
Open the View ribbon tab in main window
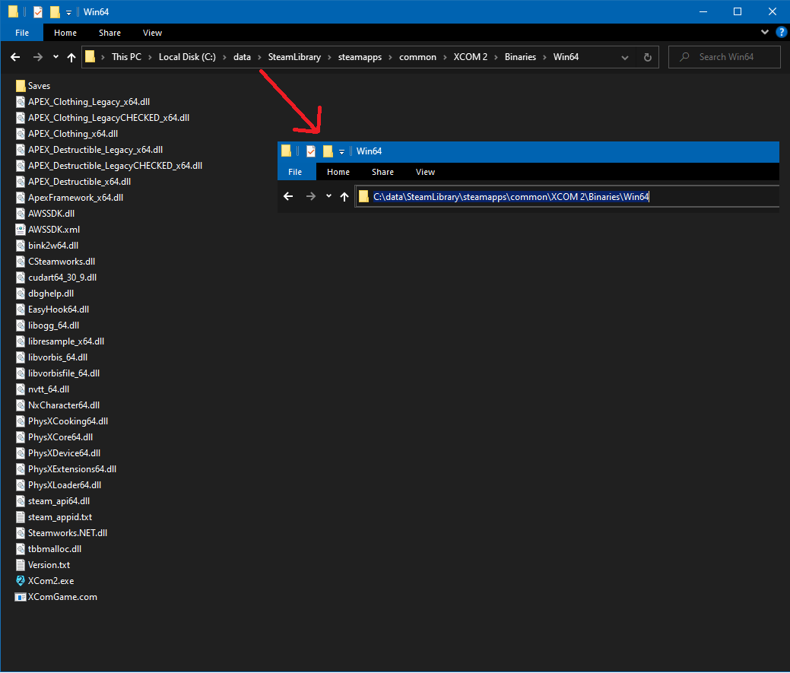point(152,33)
